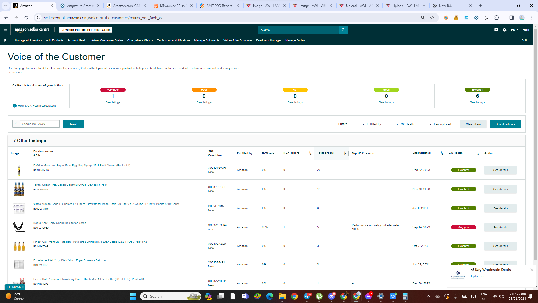
Task: Click Download data button
Action: tap(505, 124)
